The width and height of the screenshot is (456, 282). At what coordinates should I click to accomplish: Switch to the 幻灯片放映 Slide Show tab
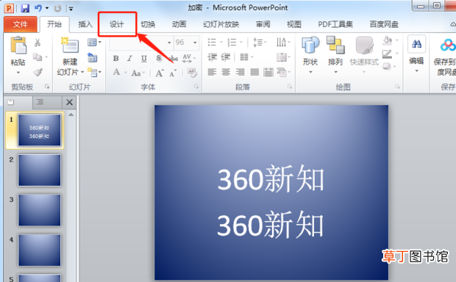(221, 24)
